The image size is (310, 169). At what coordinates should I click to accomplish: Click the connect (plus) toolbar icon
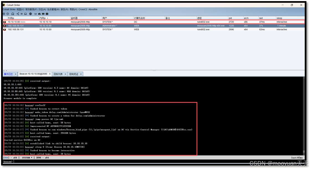[4, 14]
